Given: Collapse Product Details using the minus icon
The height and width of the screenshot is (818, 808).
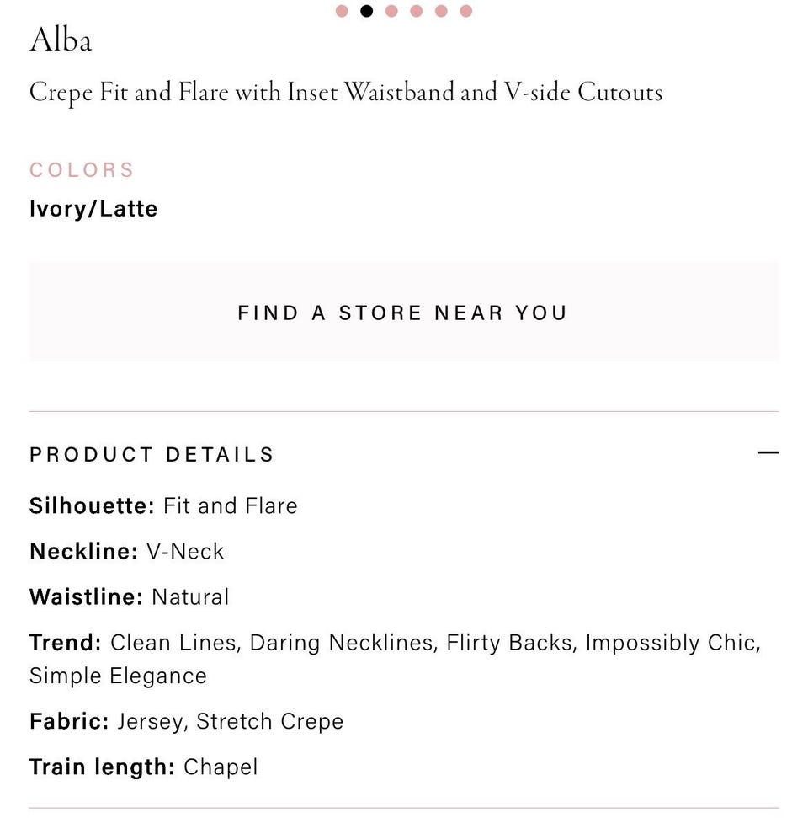Looking at the screenshot, I should point(768,453).
